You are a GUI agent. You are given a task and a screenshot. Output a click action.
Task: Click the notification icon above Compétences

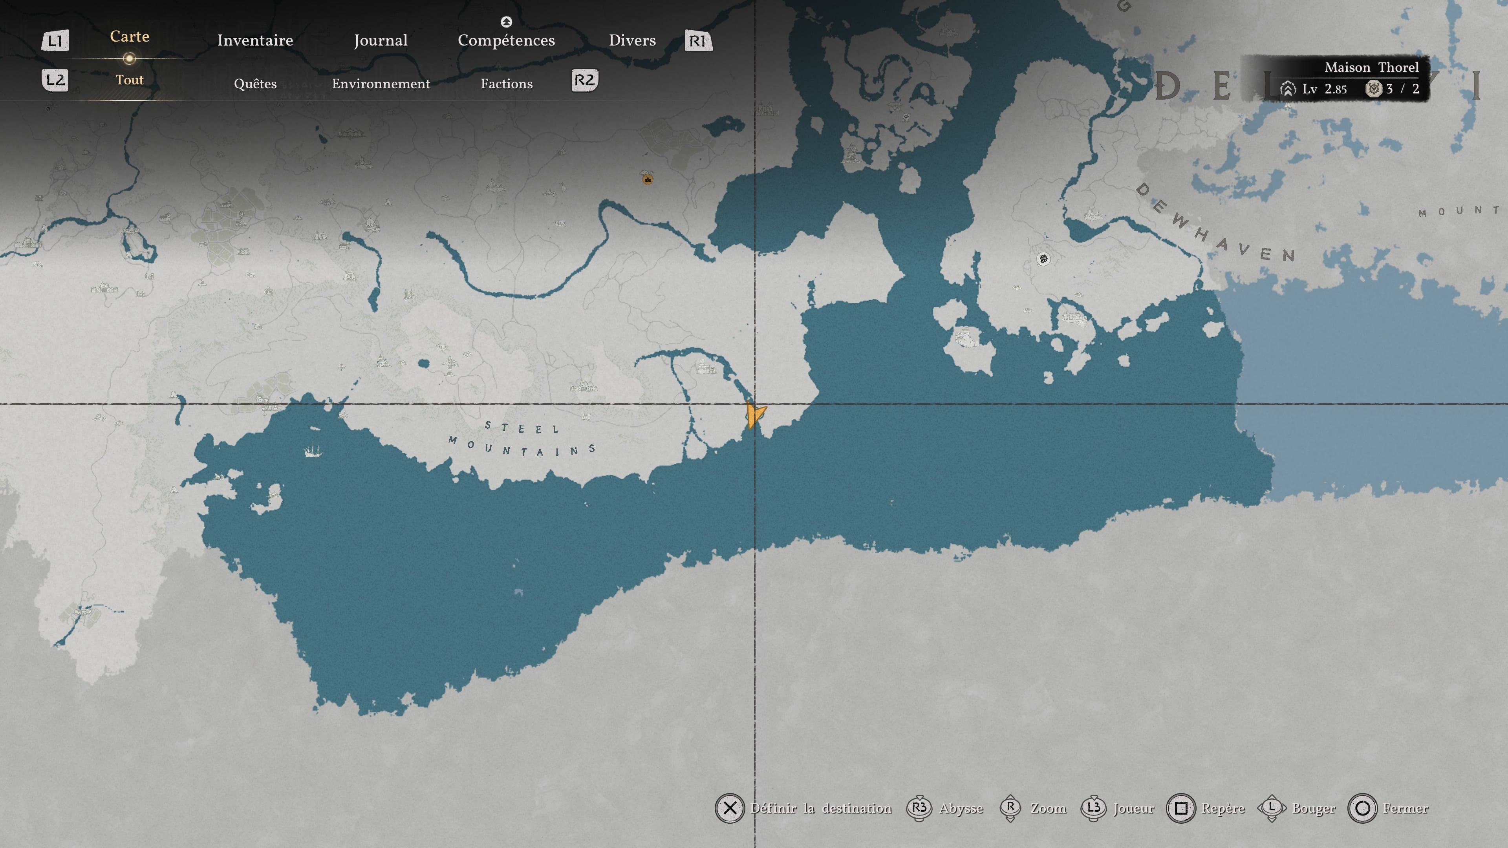(x=506, y=22)
